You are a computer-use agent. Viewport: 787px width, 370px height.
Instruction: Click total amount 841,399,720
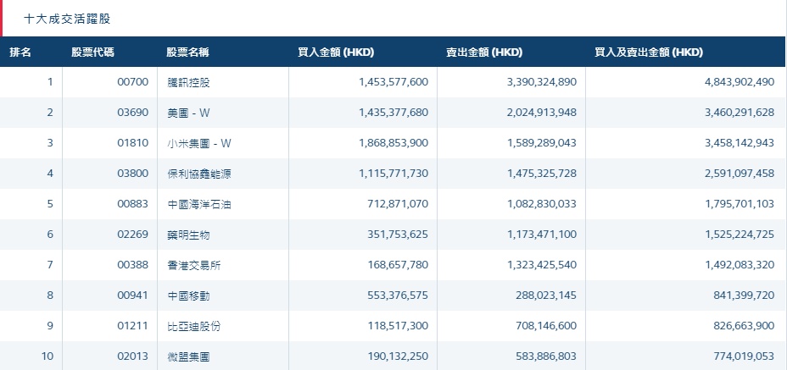point(745,295)
